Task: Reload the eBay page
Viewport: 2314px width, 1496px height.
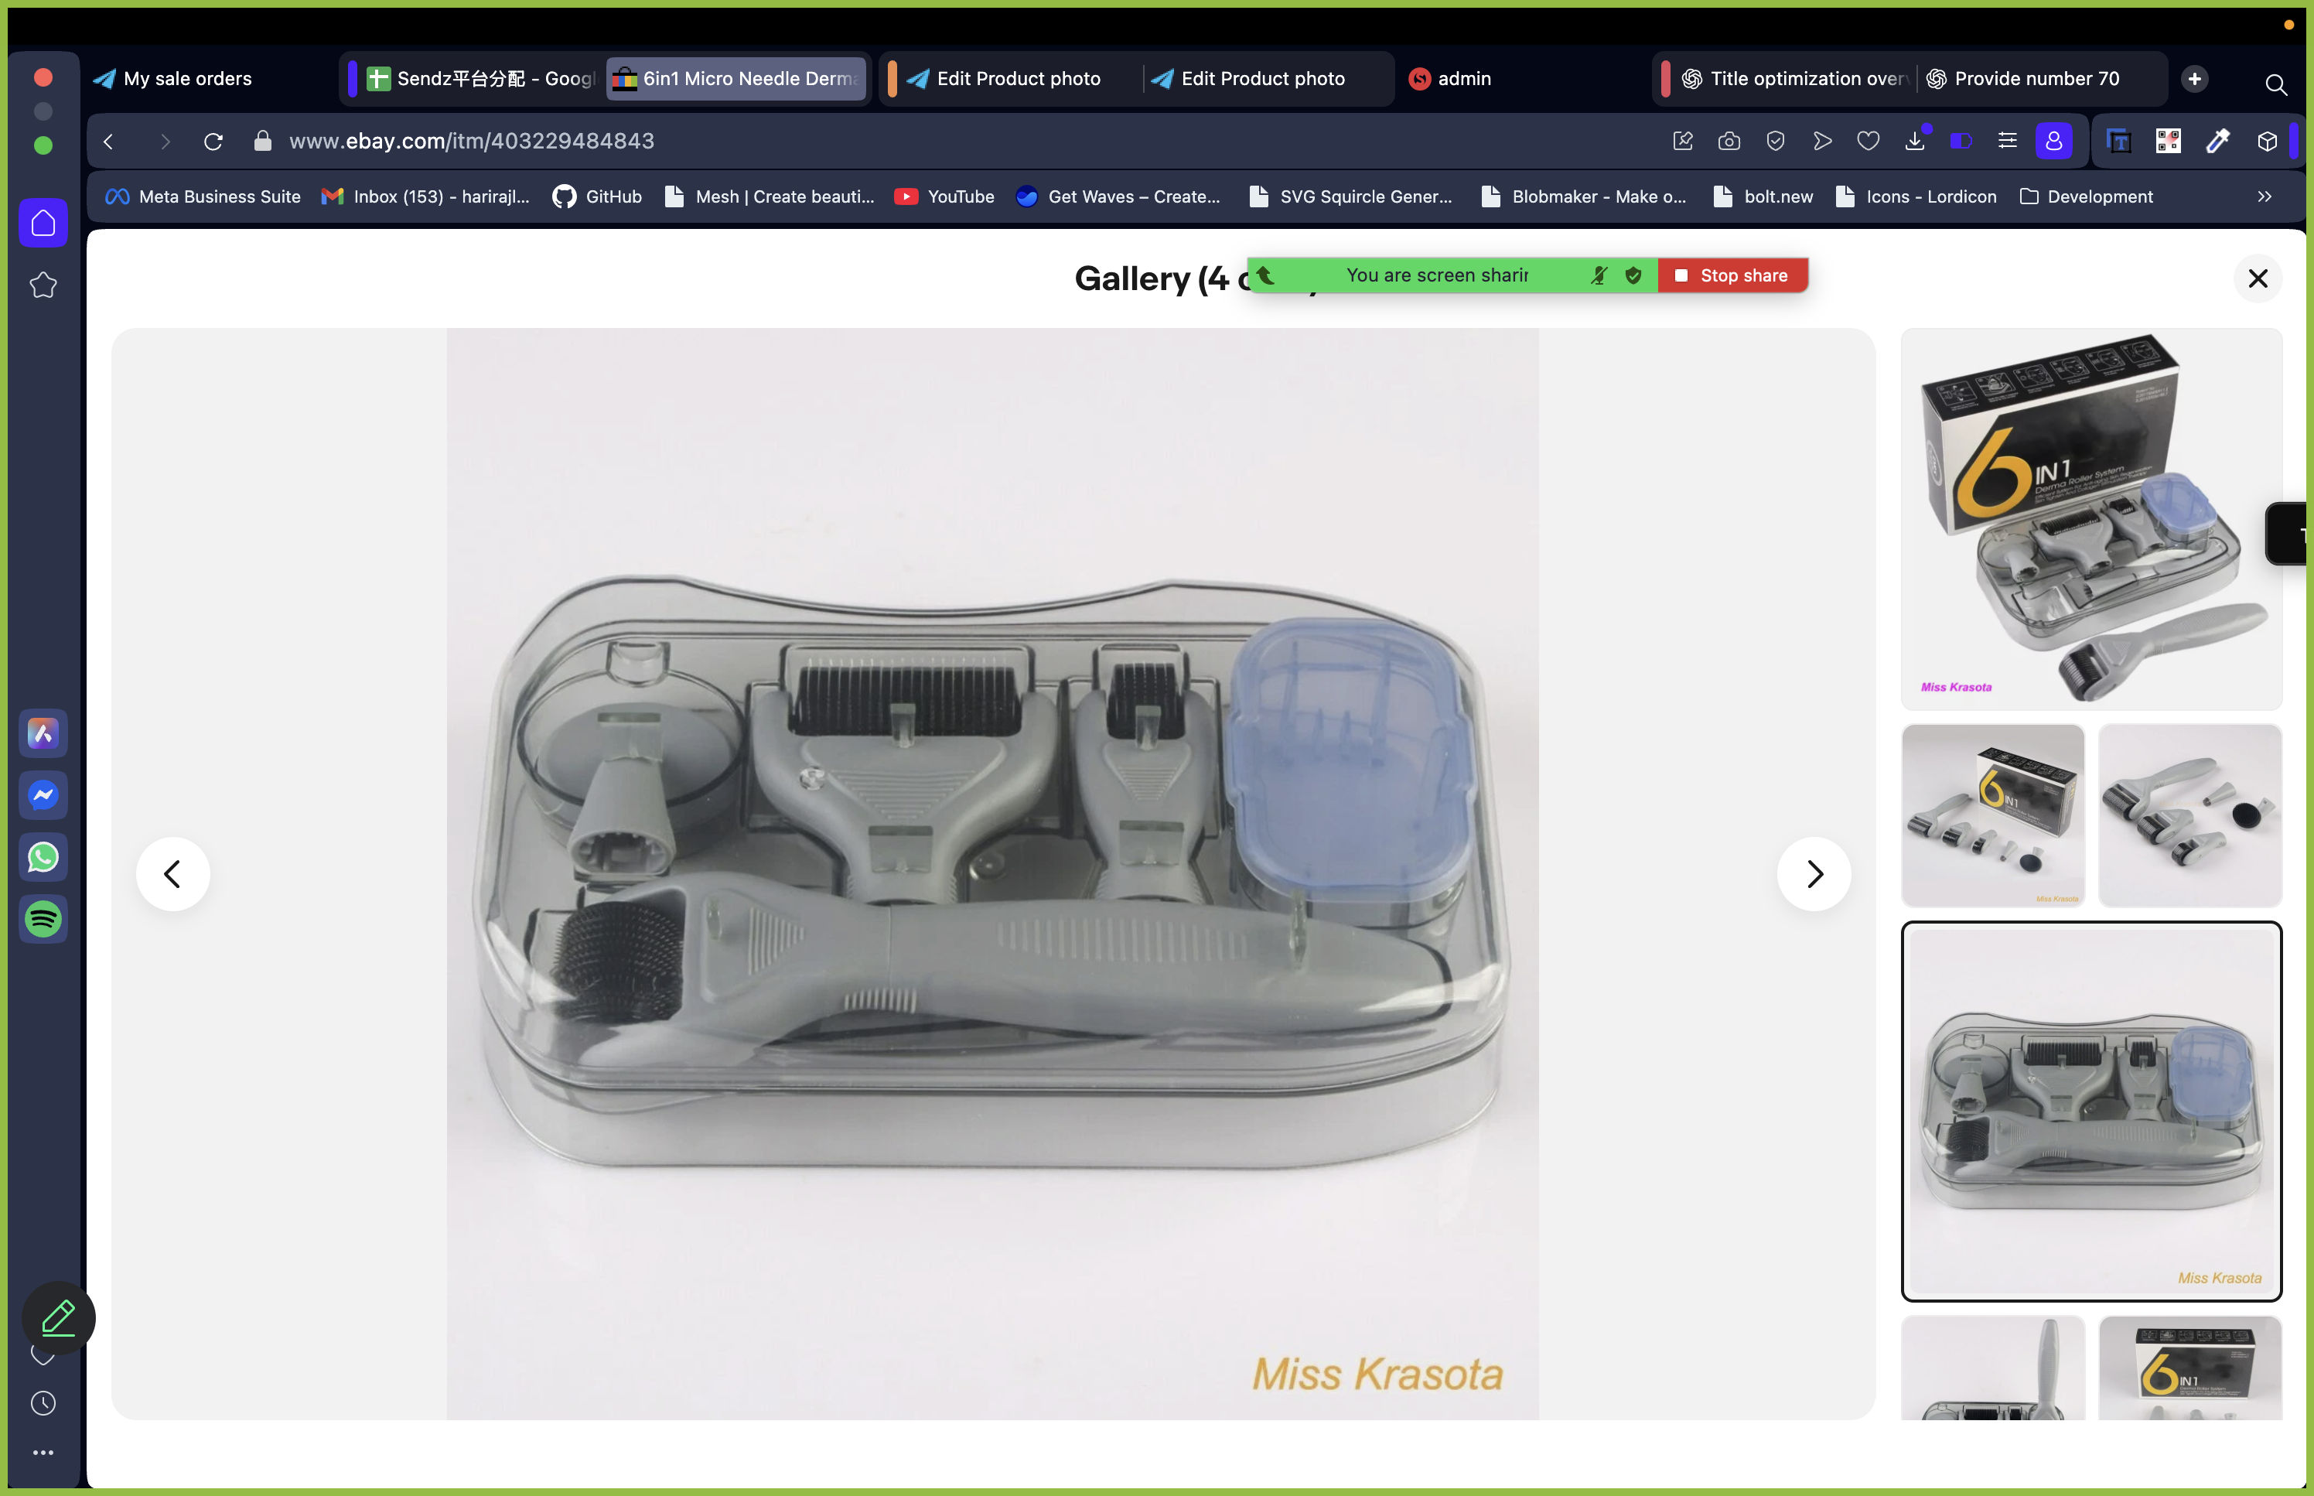Action: coord(213,142)
